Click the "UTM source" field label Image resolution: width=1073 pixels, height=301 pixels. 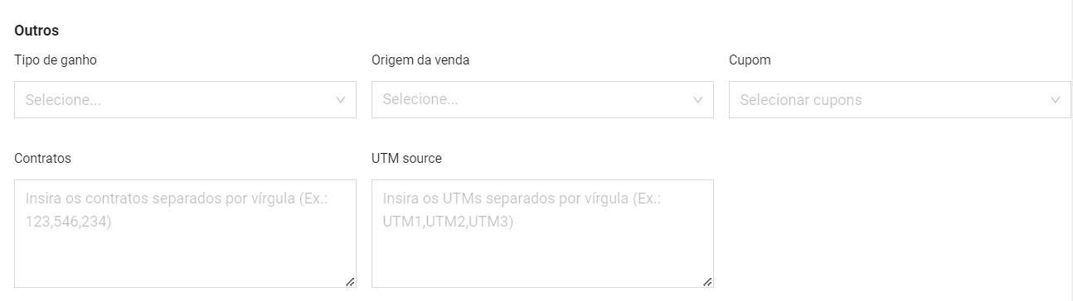pyautogui.click(x=407, y=158)
